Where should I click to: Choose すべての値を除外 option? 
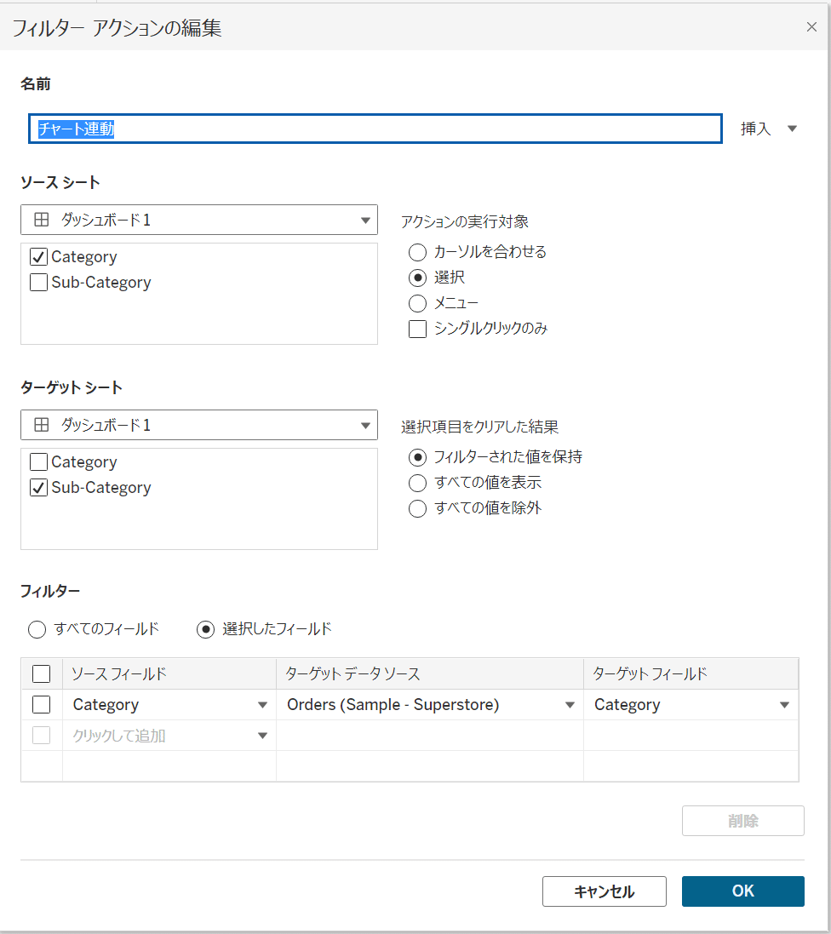coord(417,508)
